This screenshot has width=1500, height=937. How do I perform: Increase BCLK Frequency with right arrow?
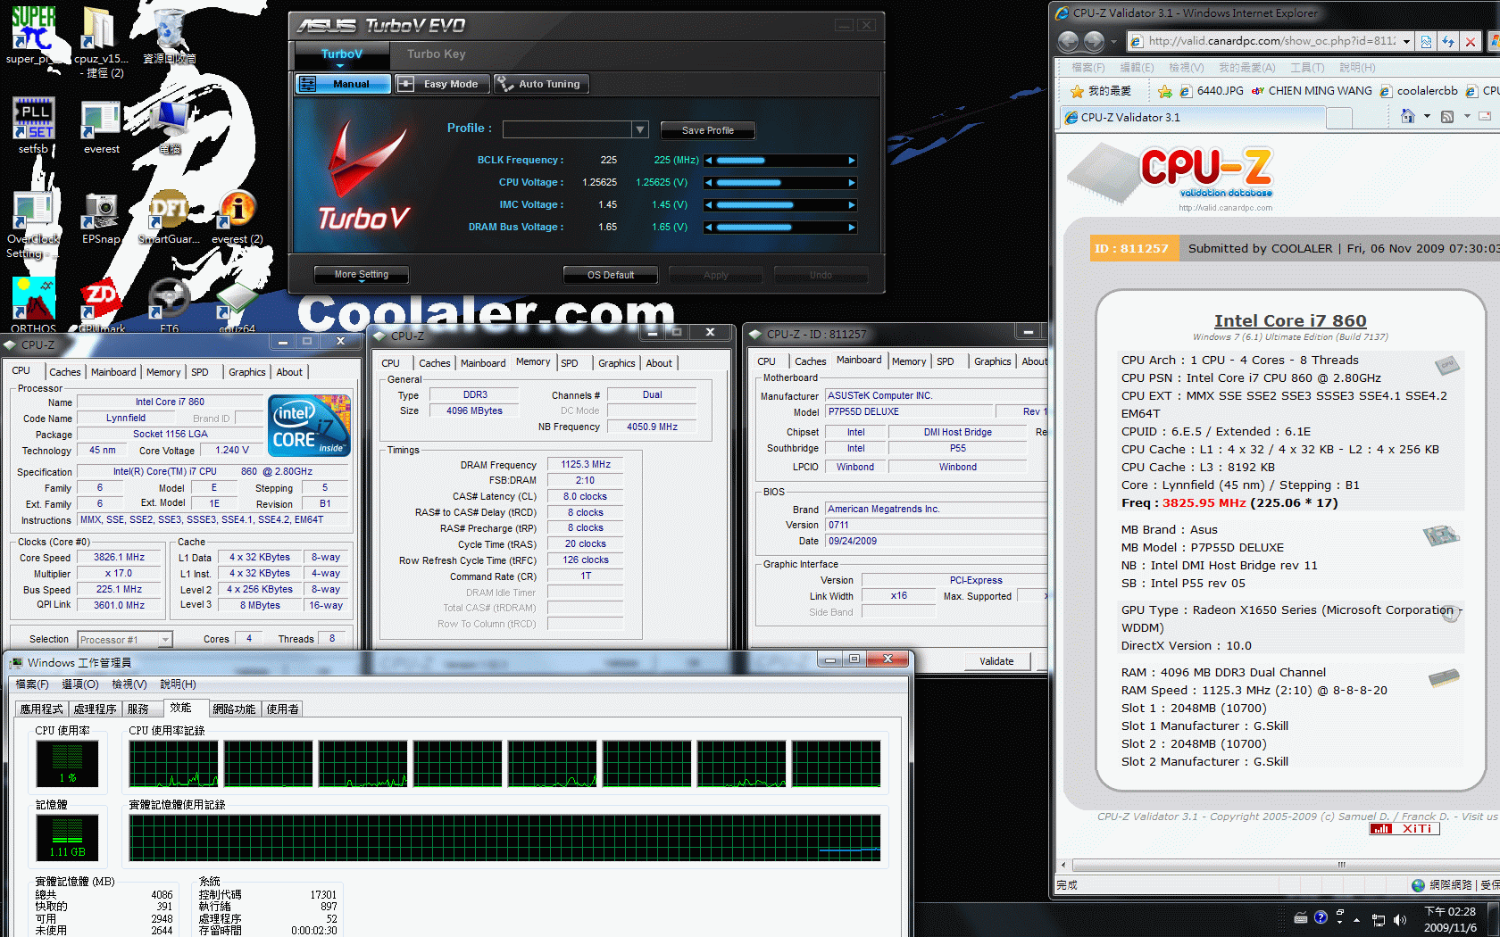coord(852,161)
